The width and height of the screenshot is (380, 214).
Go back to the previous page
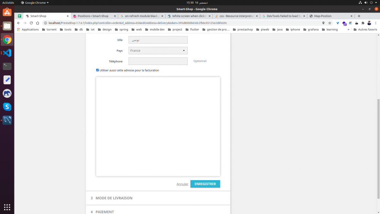(19, 23)
